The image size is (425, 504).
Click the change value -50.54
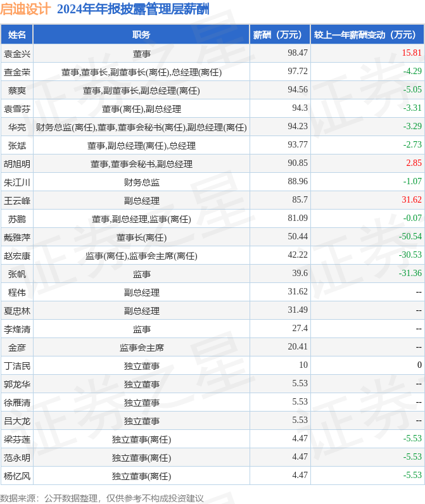410,236
